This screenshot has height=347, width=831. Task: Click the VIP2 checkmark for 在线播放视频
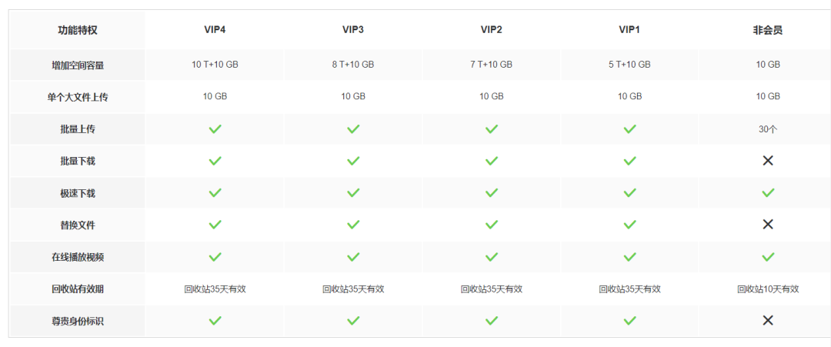[x=492, y=257]
